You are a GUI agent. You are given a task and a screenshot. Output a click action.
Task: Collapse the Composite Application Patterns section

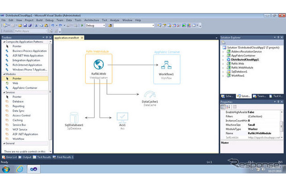(4, 42)
